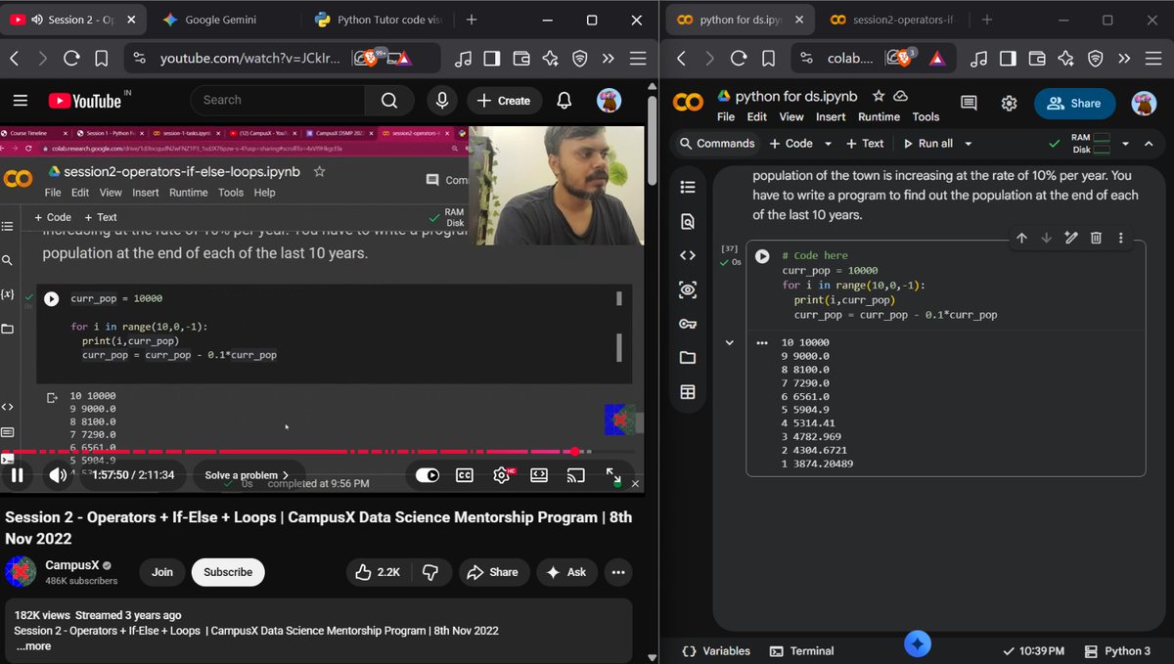Screen dimensions: 1174x664
Task: Star the 'python for ds.ipynb' notebook
Action: 879,96
